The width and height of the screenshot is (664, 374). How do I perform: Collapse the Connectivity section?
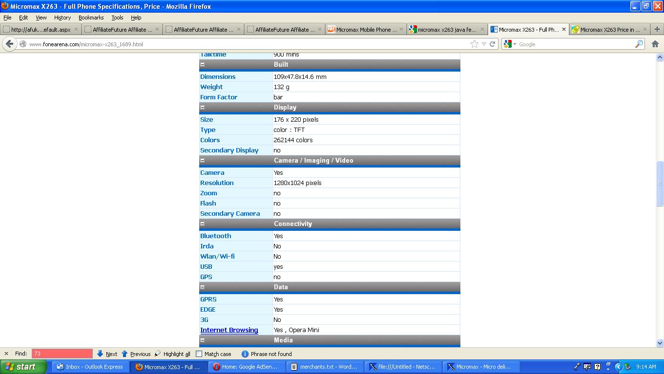click(203, 224)
